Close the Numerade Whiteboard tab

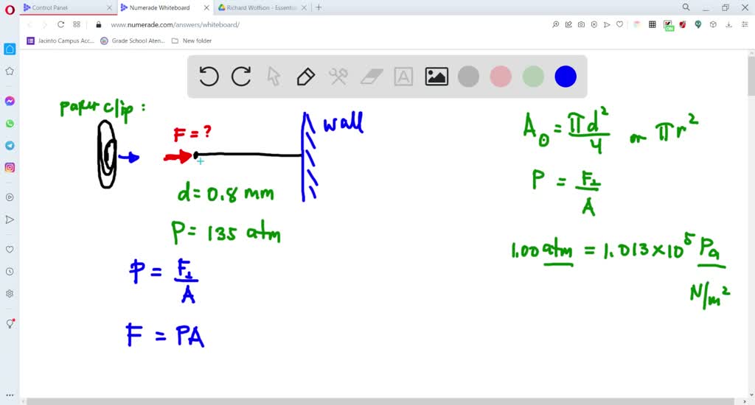click(x=206, y=7)
